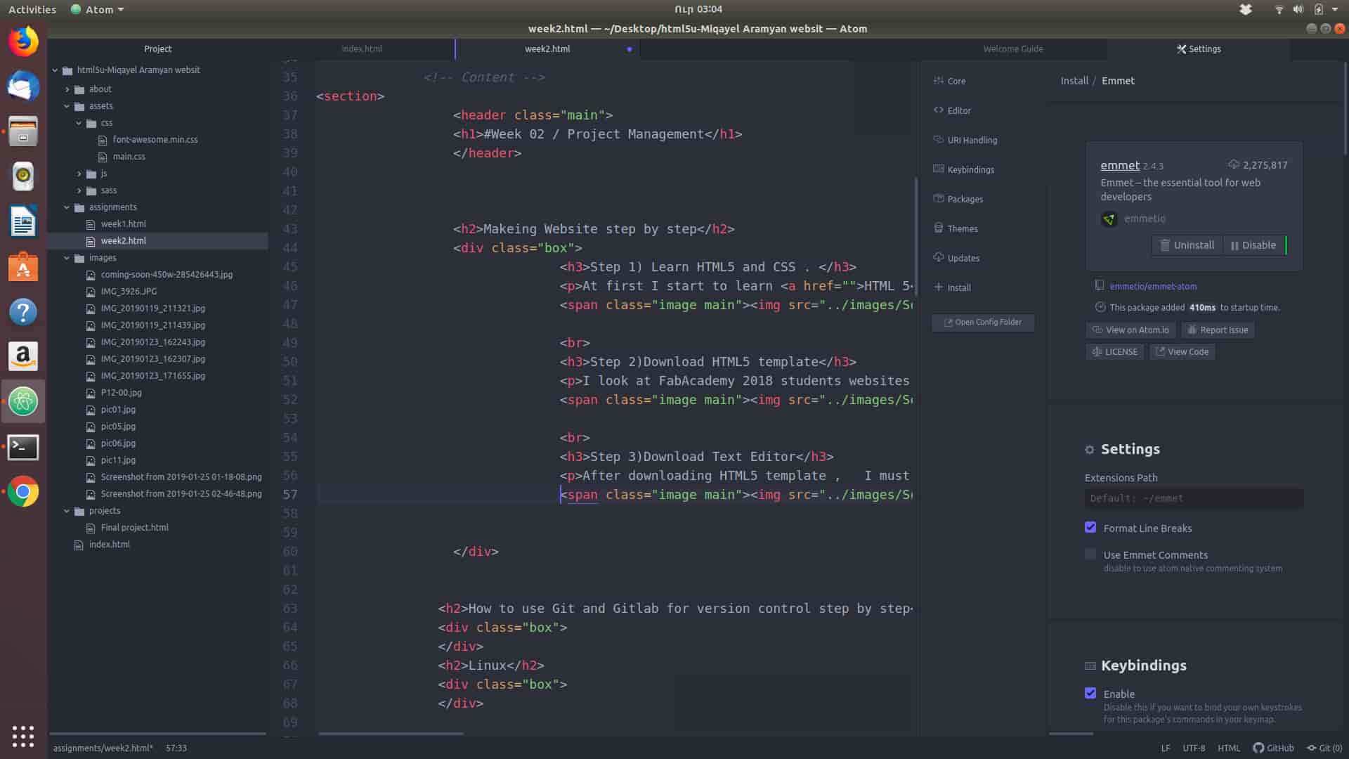Uninstall the emmet package
The height and width of the screenshot is (759, 1349).
1186,245
